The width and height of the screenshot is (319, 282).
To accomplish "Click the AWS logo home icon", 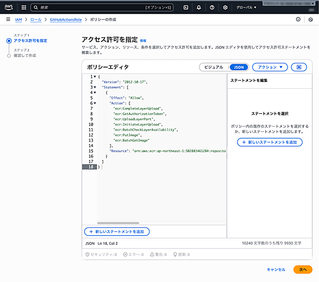I will 10,7.
